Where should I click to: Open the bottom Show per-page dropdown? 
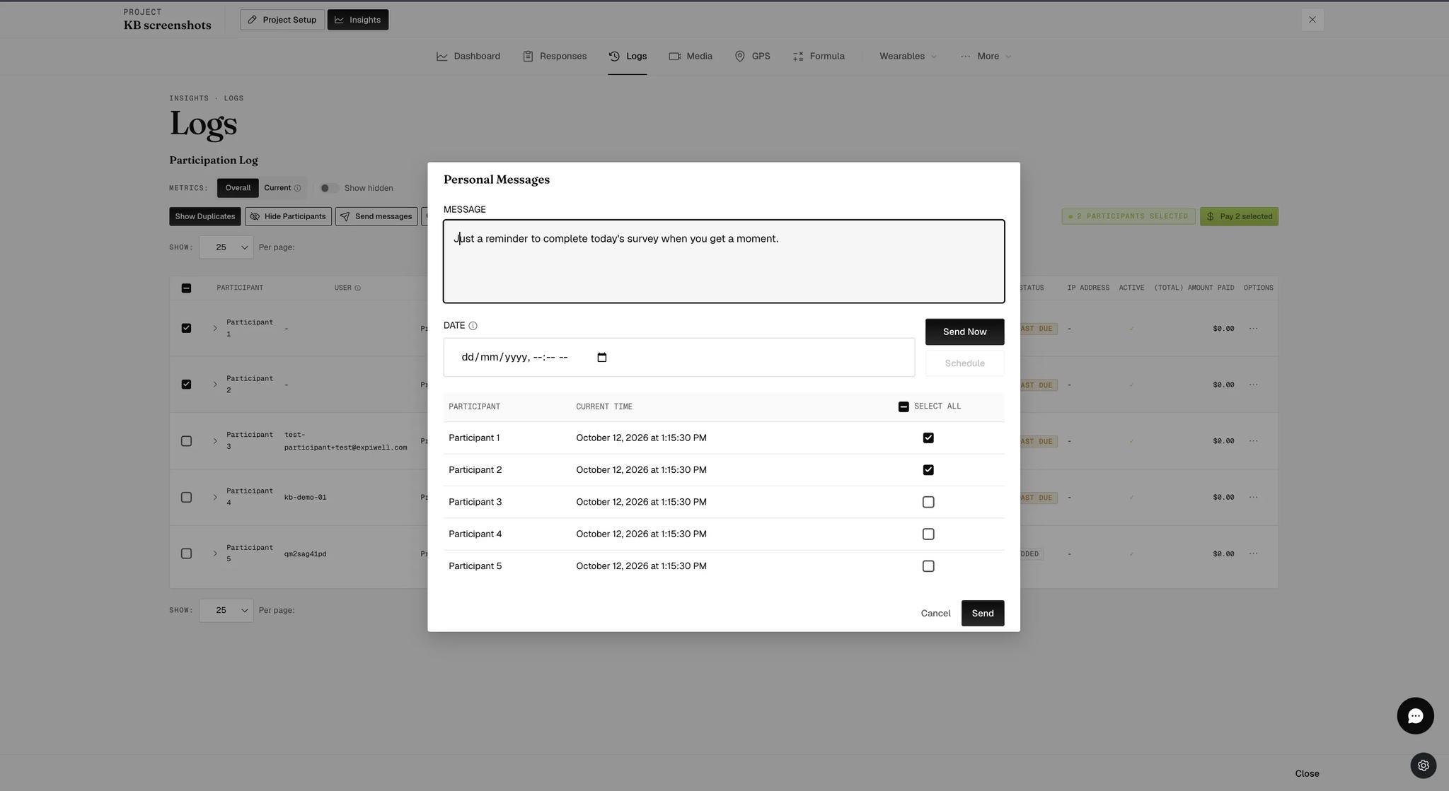pos(226,611)
